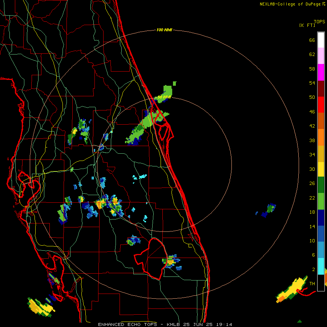Select the maroon color band in legend
Image resolution: width=327 pixels, height=327 pixels.
point(321,88)
